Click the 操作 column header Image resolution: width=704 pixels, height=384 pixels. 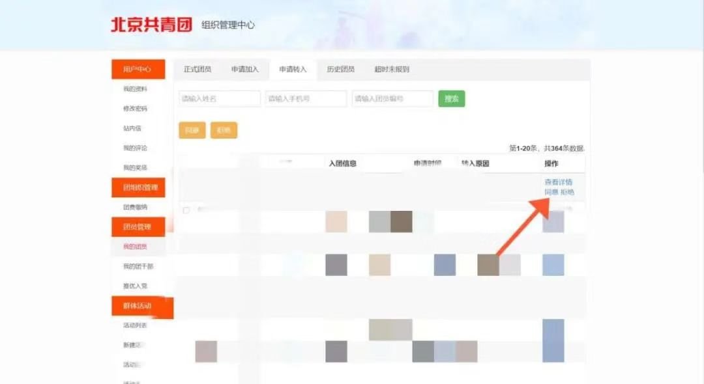551,163
